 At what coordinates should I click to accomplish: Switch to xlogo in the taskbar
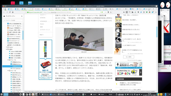tap(109, 94)
